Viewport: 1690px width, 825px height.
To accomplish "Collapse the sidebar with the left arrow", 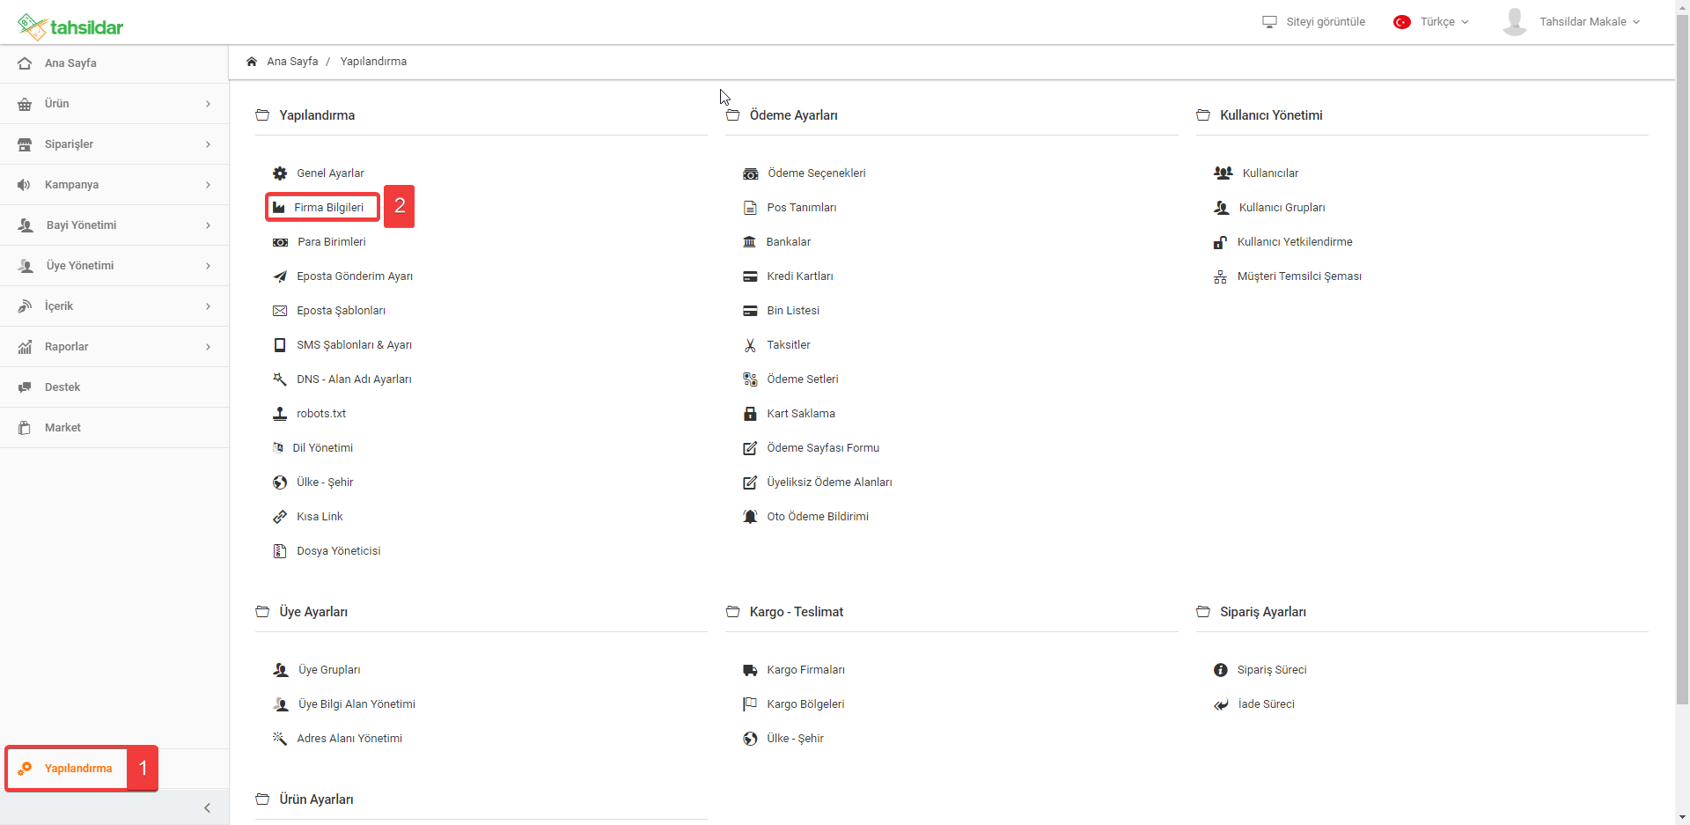I will tap(207, 808).
